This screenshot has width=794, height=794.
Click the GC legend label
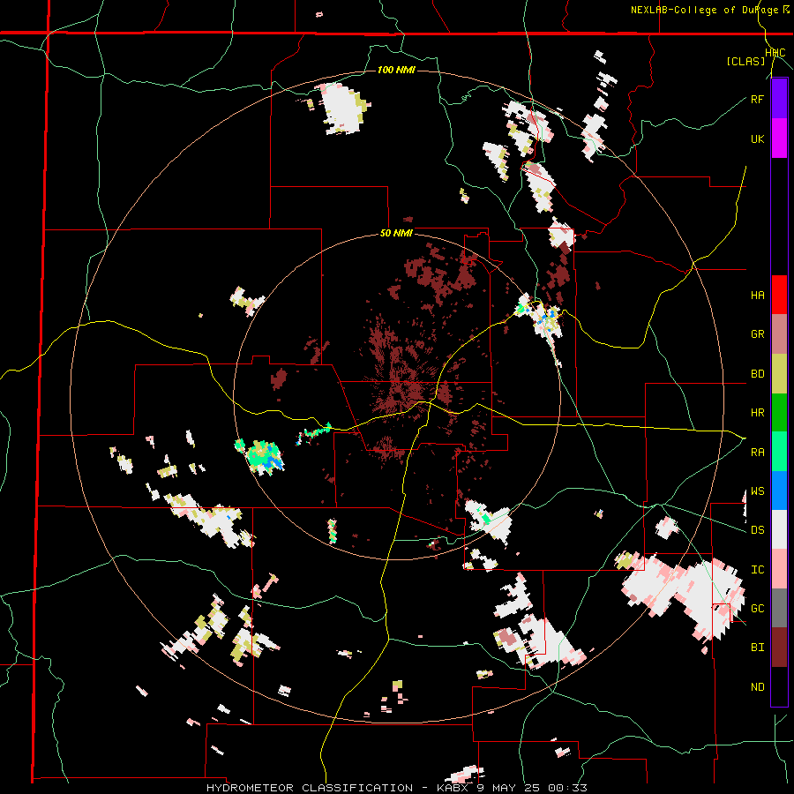(757, 609)
